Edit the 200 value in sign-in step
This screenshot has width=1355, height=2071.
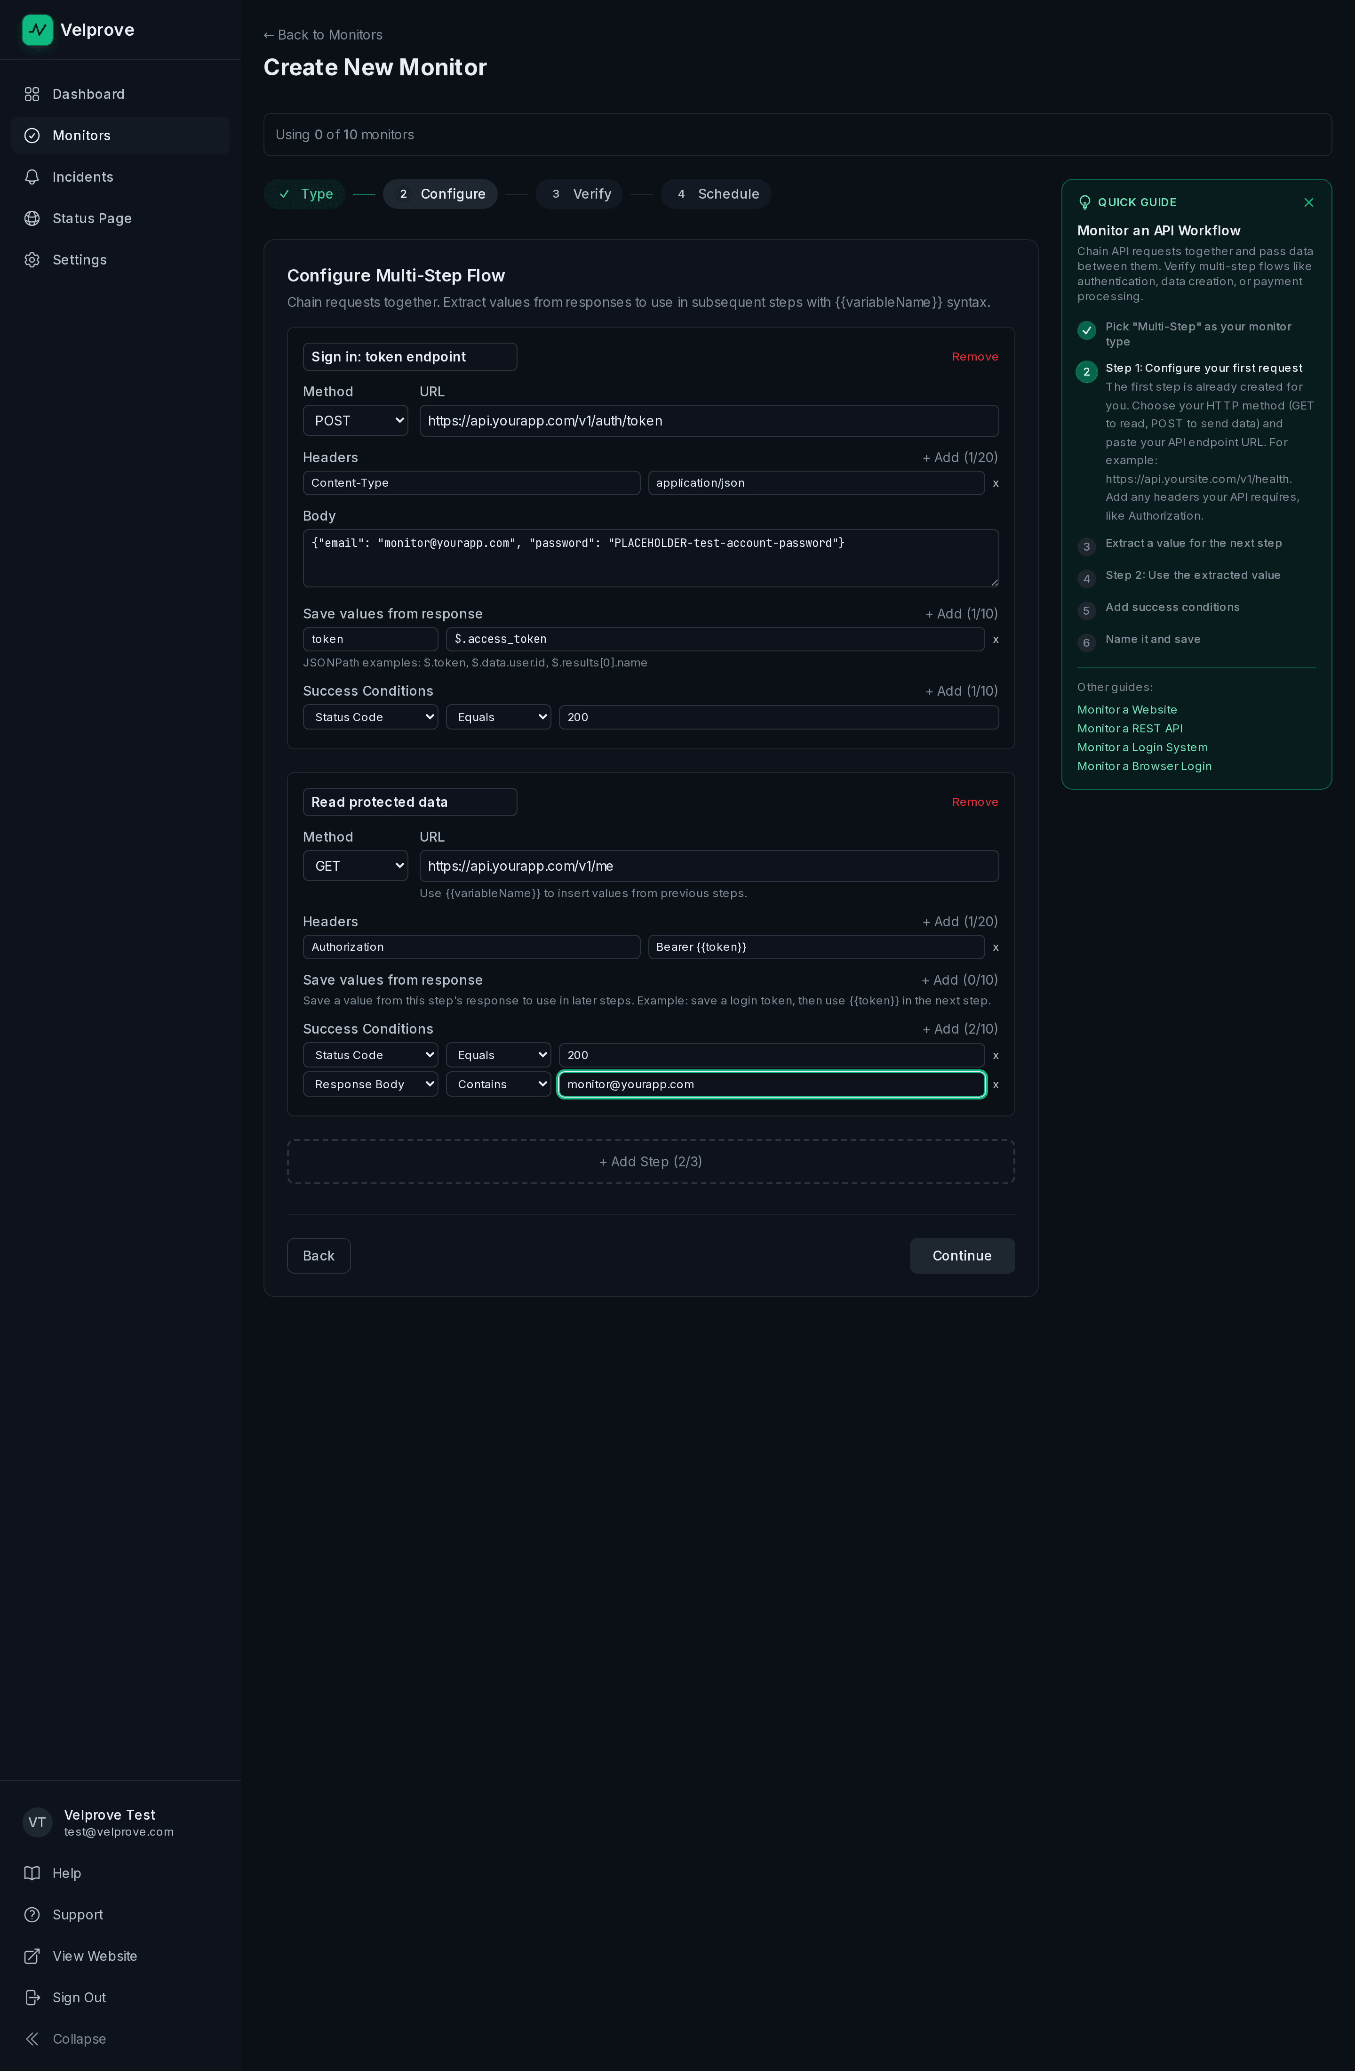778,717
